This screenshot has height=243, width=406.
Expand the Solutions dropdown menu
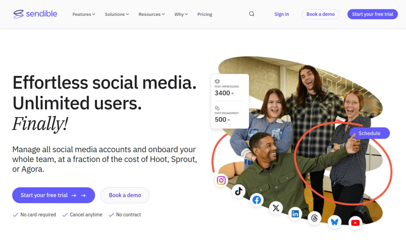point(117,14)
